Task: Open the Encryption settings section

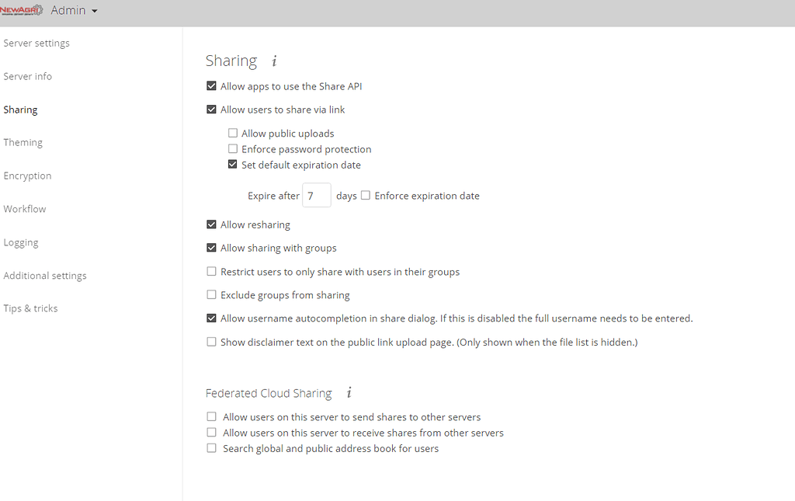Action: 27,176
